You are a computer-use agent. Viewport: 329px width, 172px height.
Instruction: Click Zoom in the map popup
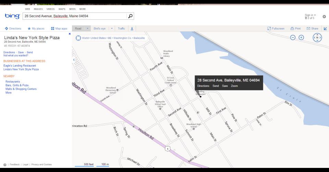point(234,86)
